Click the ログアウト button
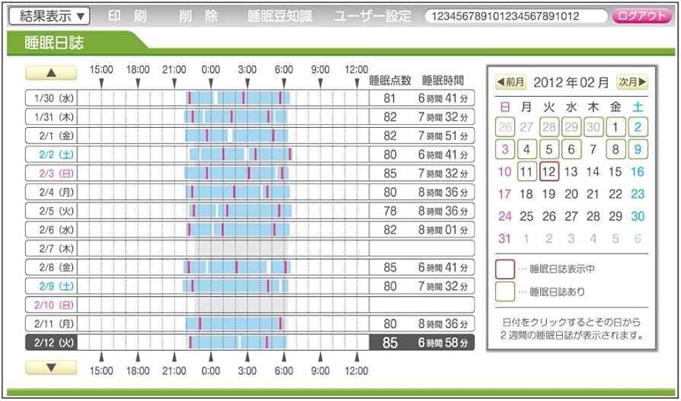Image resolution: width=681 pixels, height=401 pixels. click(642, 17)
